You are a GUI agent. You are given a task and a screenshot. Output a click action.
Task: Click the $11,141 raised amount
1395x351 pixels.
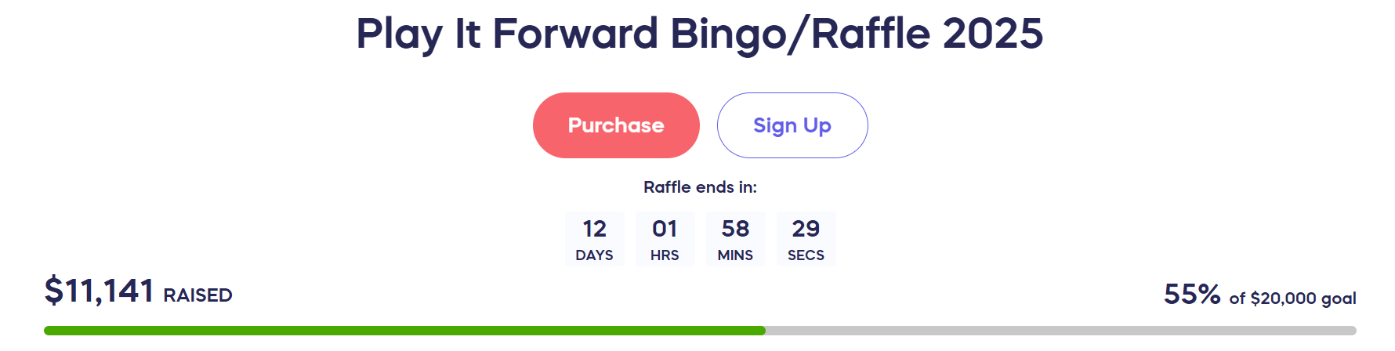click(100, 291)
